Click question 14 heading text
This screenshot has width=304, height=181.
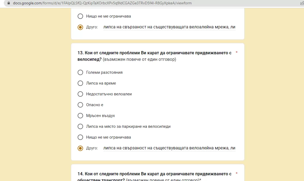tap(154, 177)
